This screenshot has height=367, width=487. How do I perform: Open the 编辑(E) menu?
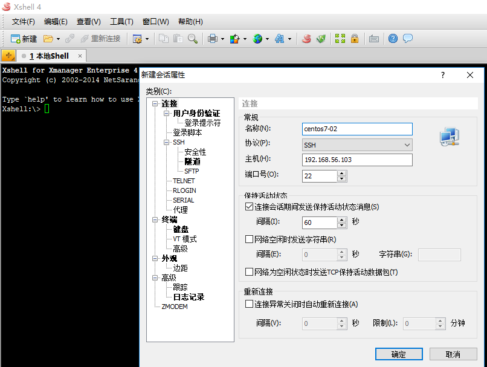[56, 22]
